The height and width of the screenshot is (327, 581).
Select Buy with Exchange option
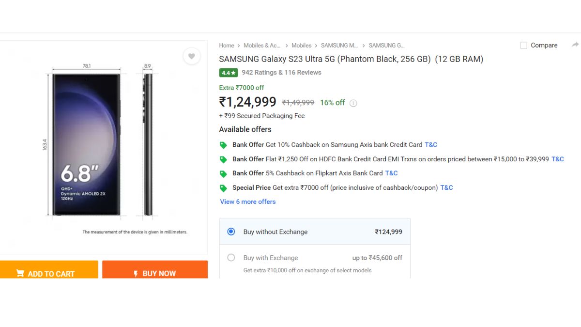pos(231,258)
